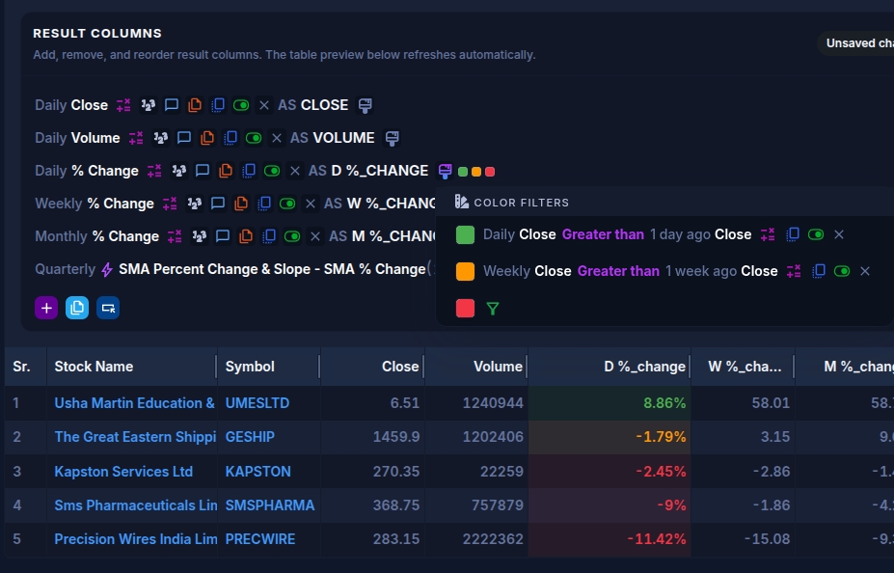Copy the Daily % Change column (orange icon)
The image size is (894, 573).
click(x=226, y=171)
